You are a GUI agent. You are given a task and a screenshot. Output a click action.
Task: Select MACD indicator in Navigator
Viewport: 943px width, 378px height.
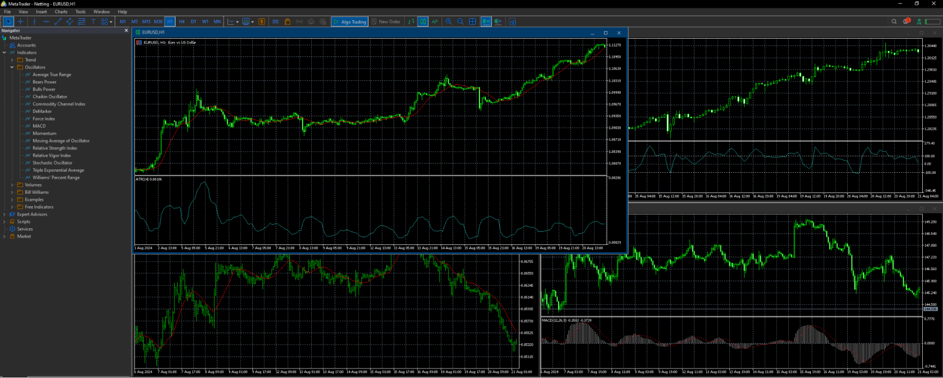pos(39,126)
